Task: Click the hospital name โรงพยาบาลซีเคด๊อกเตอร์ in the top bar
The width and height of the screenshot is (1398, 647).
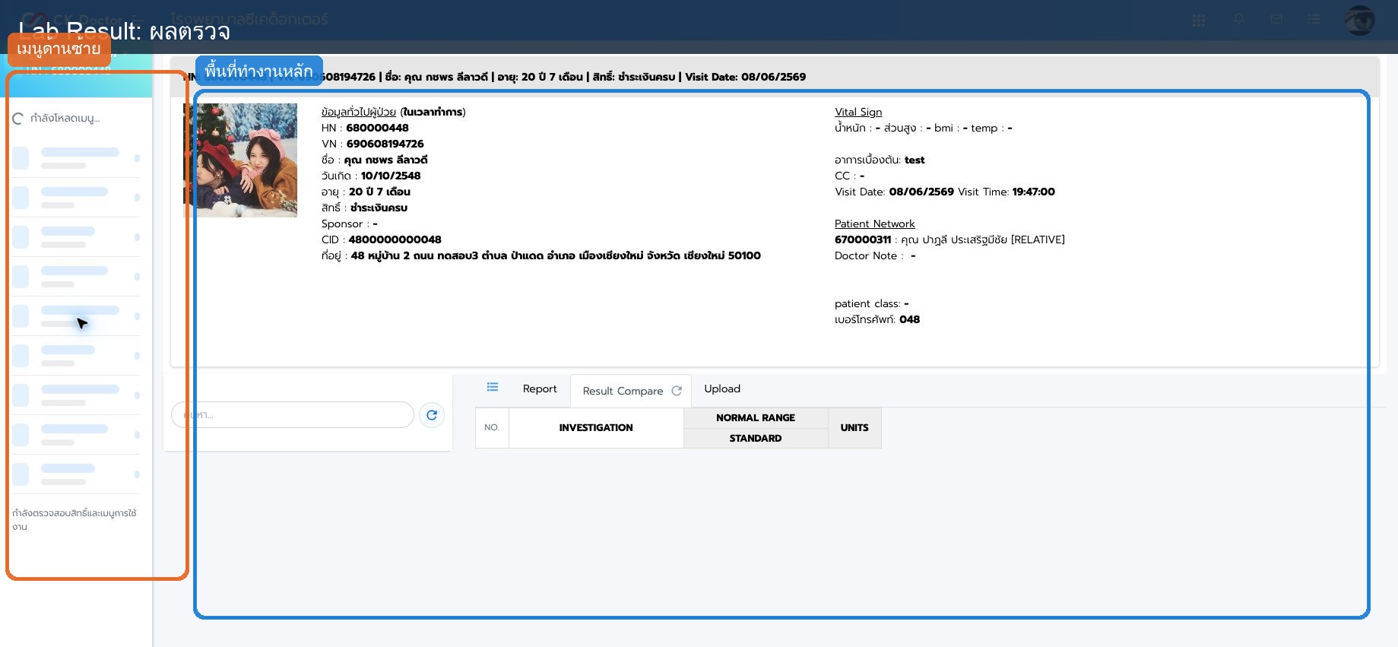Action: coord(249,19)
